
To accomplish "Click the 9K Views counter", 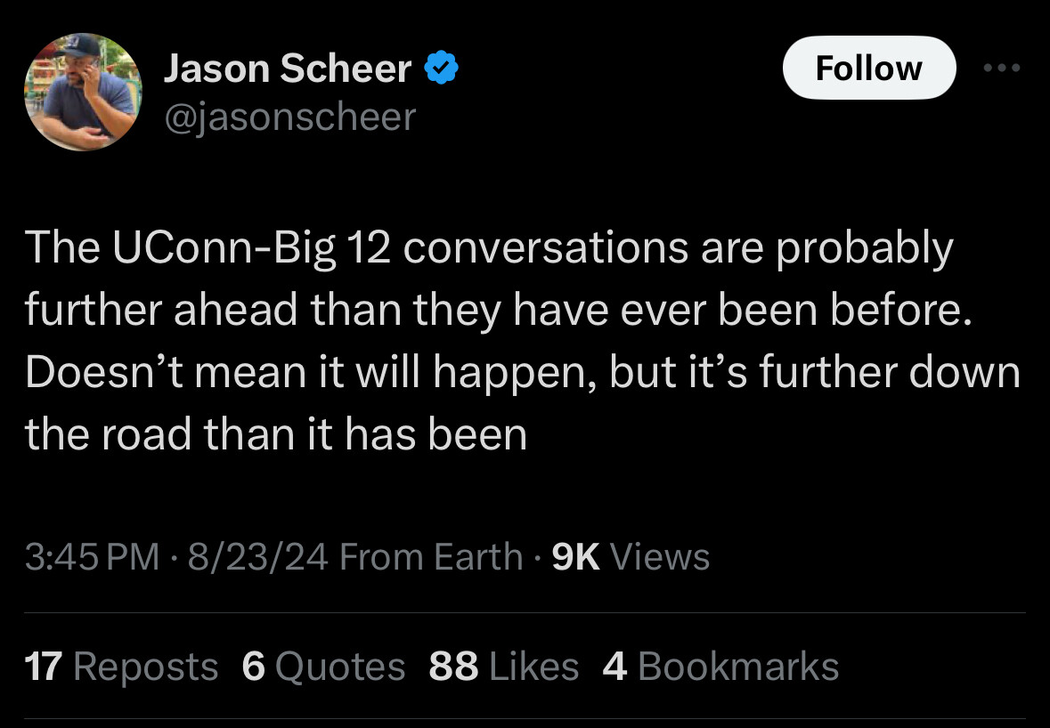I will 631,557.
